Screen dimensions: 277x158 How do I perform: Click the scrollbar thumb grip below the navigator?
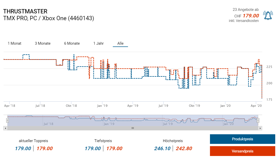(x=132, y=128)
